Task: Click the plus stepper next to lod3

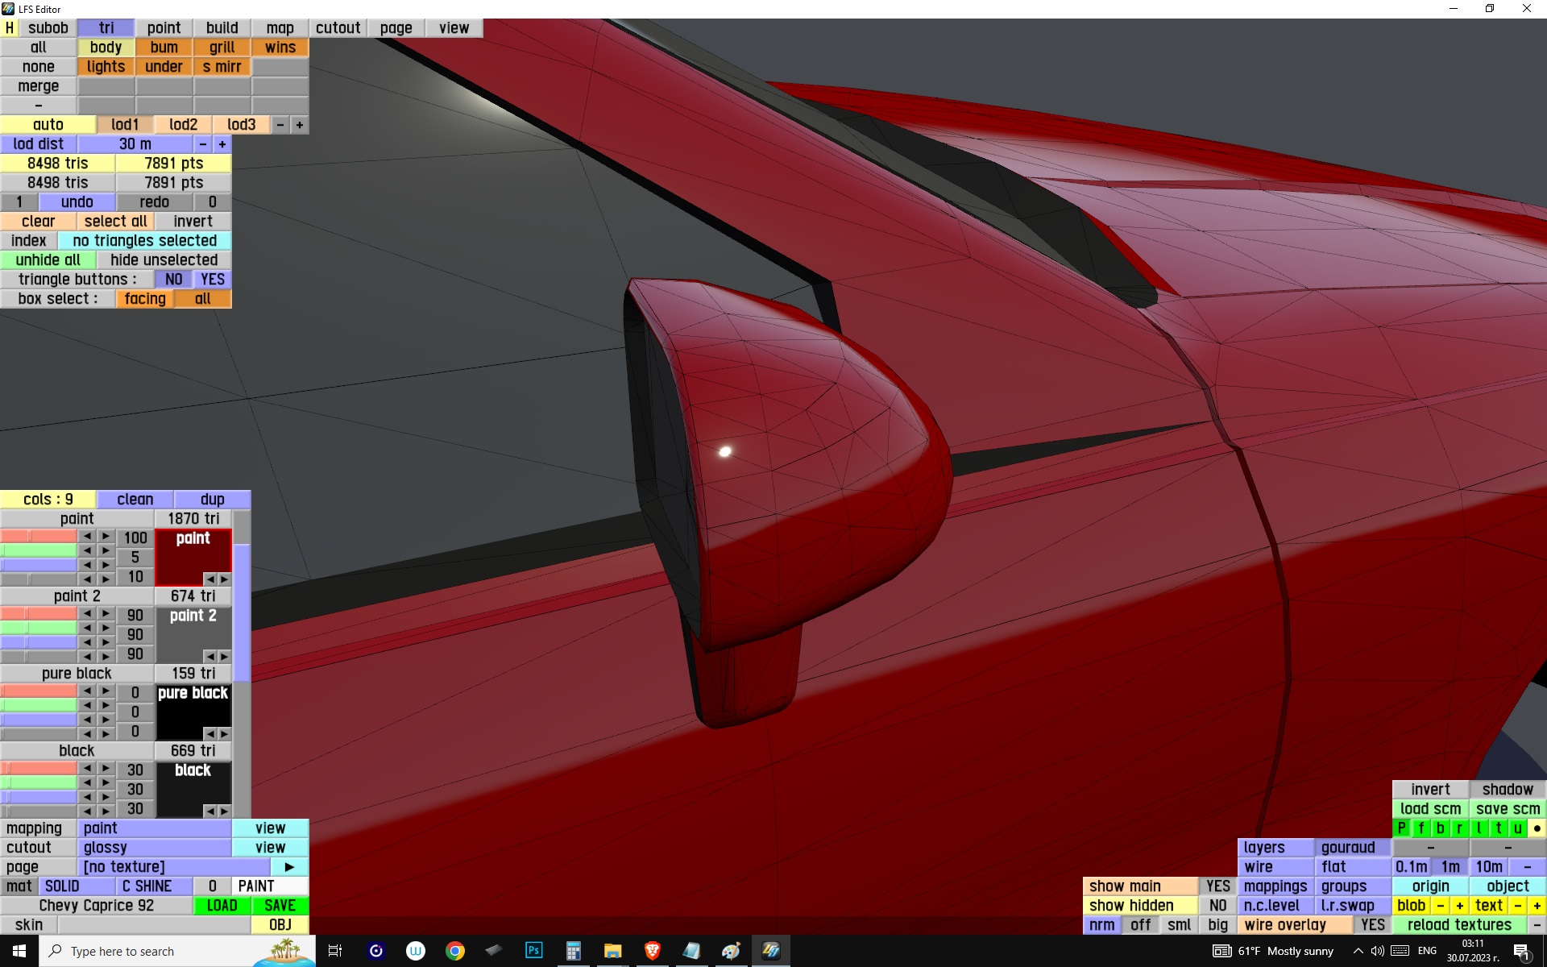Action: click(x=299, y=125)
